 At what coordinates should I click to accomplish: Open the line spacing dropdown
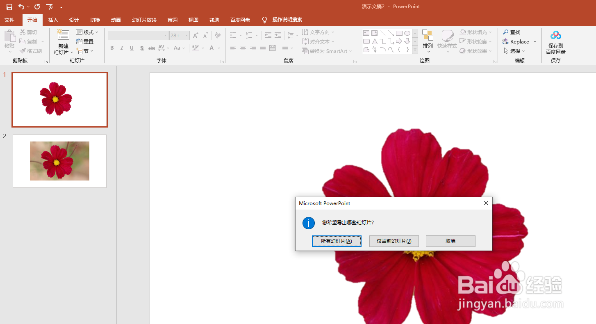click(293, 35)
